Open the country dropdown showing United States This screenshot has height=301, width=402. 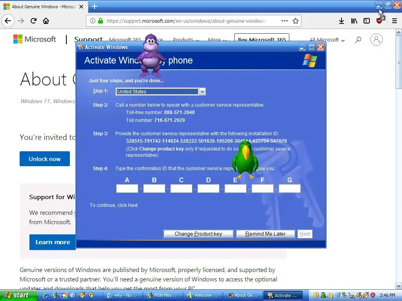pyautogui.click(x=161, y=91)
